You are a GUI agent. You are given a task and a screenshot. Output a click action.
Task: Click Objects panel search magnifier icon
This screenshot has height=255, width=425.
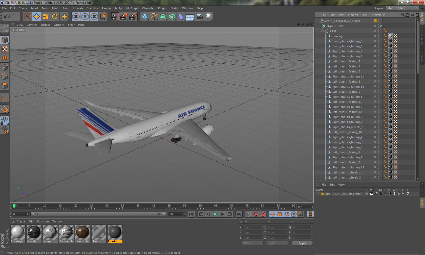[x=403, y=15]
